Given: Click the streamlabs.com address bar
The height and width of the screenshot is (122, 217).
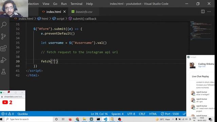Looking at the screenshot, I should (x=13, y=97).
